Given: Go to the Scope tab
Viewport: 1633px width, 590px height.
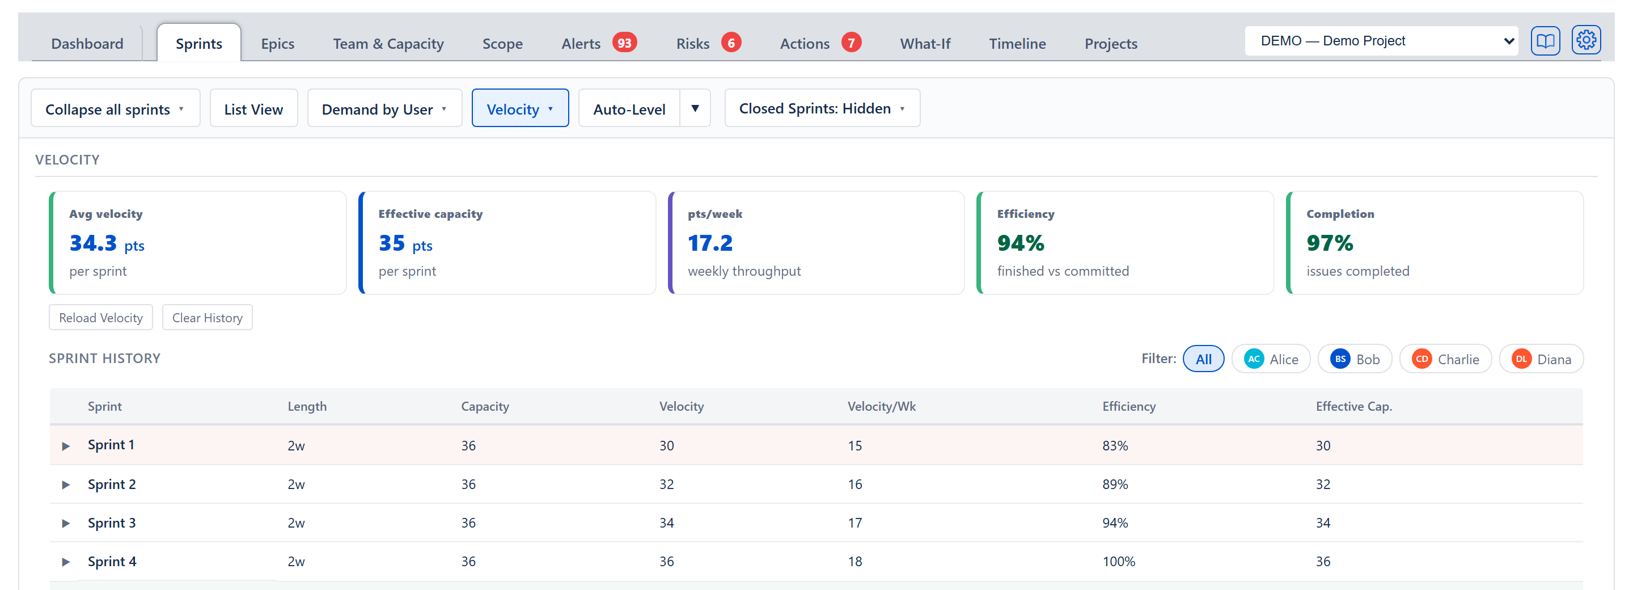Looking at the screenshot, I should click(502, 43).
